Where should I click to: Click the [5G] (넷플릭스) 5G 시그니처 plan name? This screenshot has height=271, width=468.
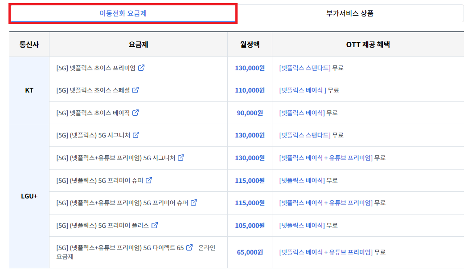93,135
